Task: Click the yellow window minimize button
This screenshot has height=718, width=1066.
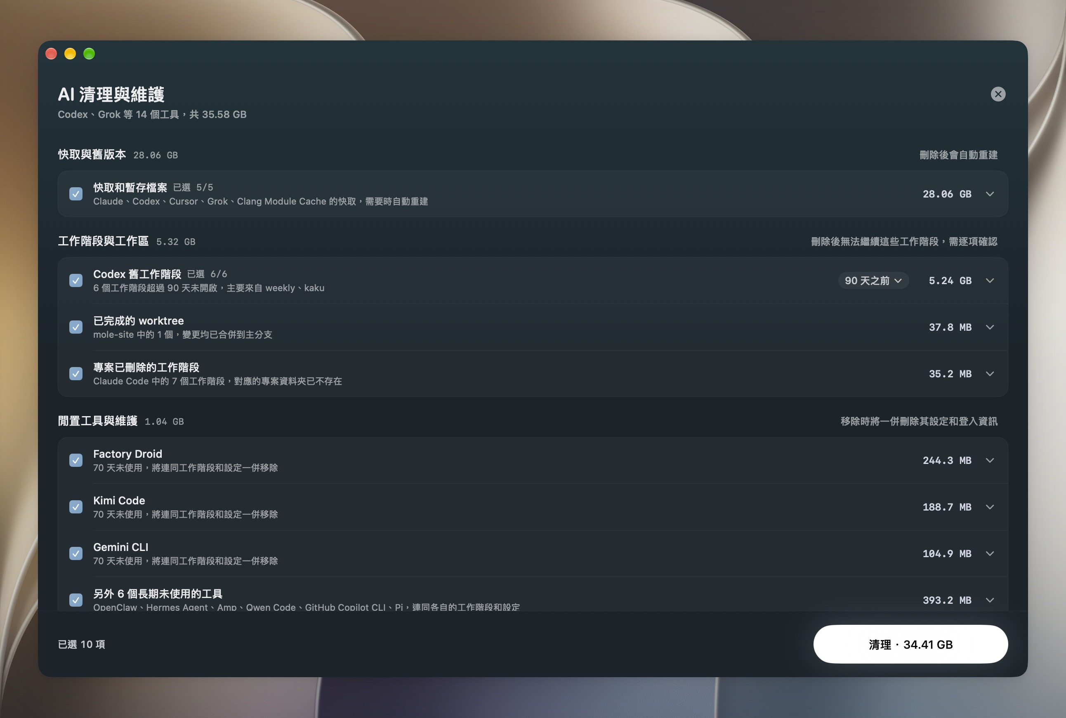Action: (70, 54)
